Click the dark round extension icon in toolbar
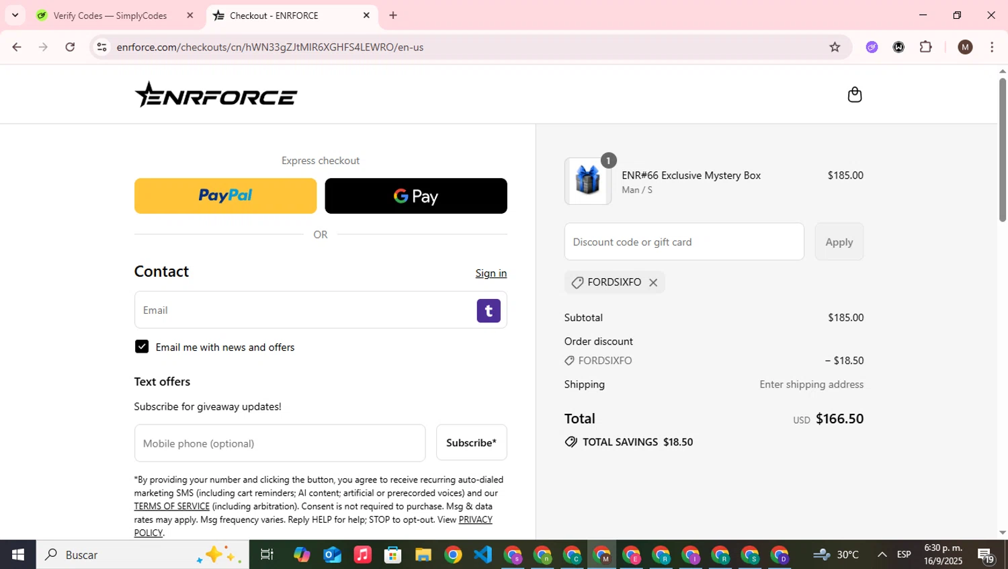The height and width of the screenshot is (569, 1008). click(x=898, y=47)
